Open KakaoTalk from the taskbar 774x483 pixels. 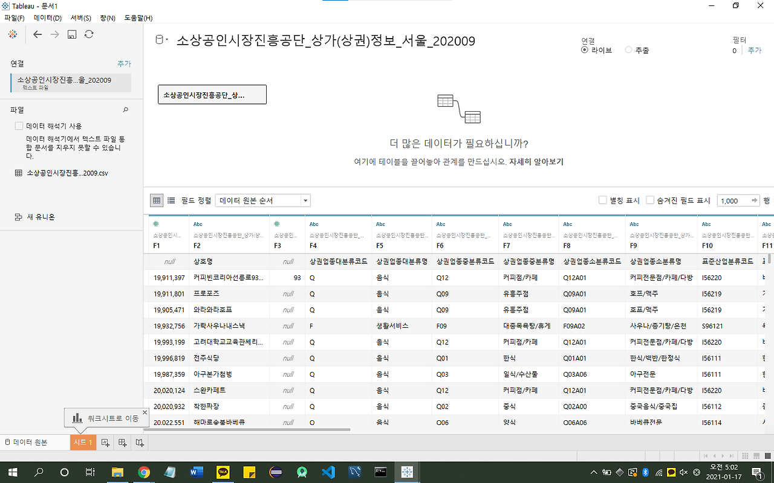223,472
